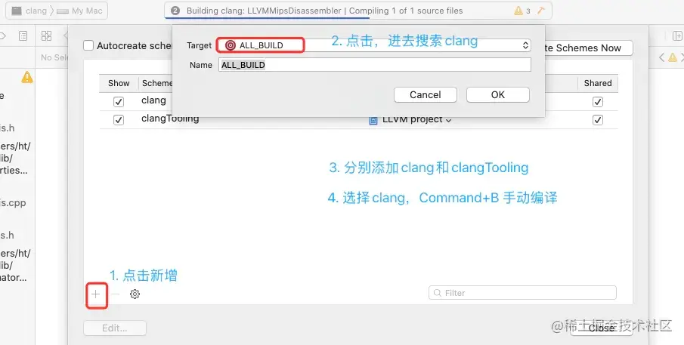Open the LLVM project container dropdown
This screenshot has width=684, height=345.
[x=410, y=120]
